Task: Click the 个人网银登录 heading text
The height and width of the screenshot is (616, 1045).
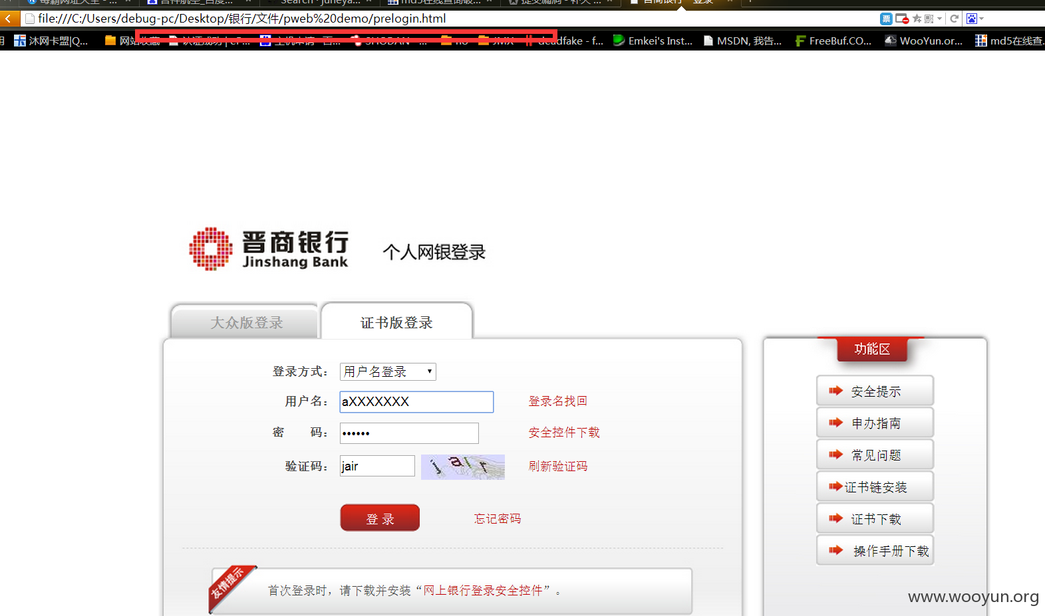Action: 434,253
